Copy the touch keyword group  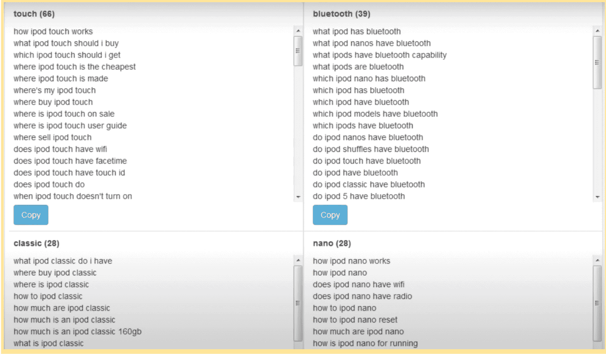coord(31,215)
